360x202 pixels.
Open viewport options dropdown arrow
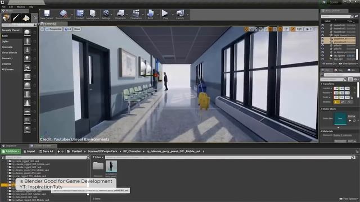(x=42, y=29)
